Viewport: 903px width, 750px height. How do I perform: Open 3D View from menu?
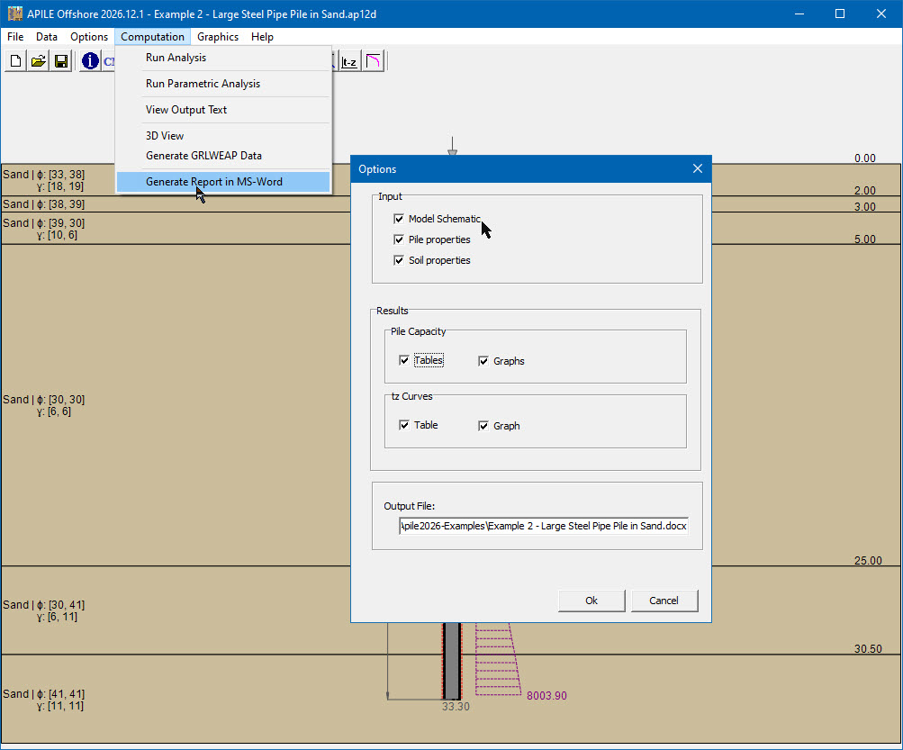[x=223, y=136]
